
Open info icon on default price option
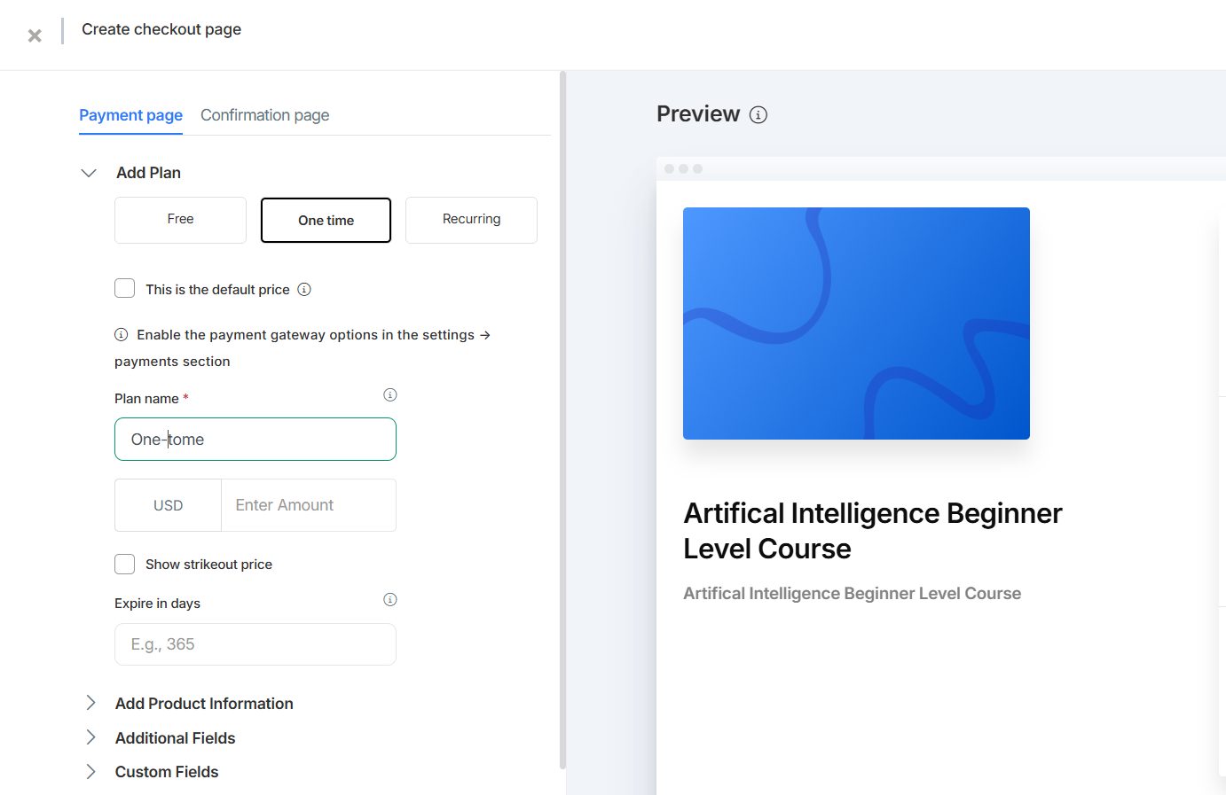(304, 289)
